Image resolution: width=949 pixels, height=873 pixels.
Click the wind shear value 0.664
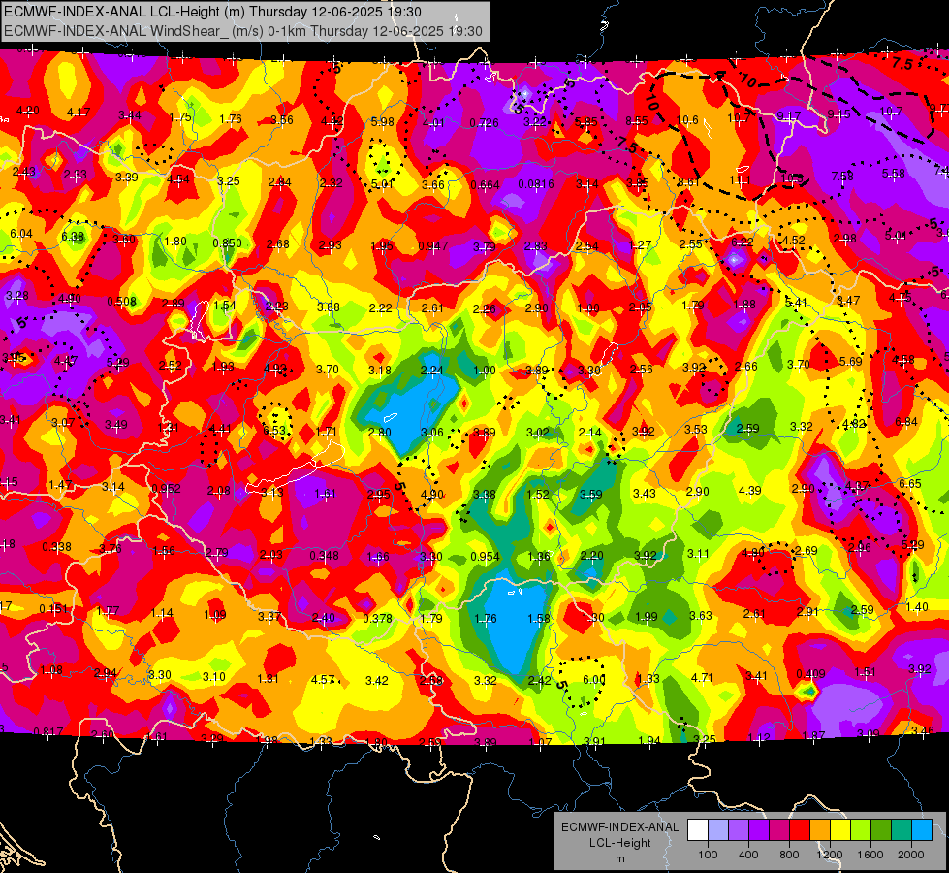485,184
